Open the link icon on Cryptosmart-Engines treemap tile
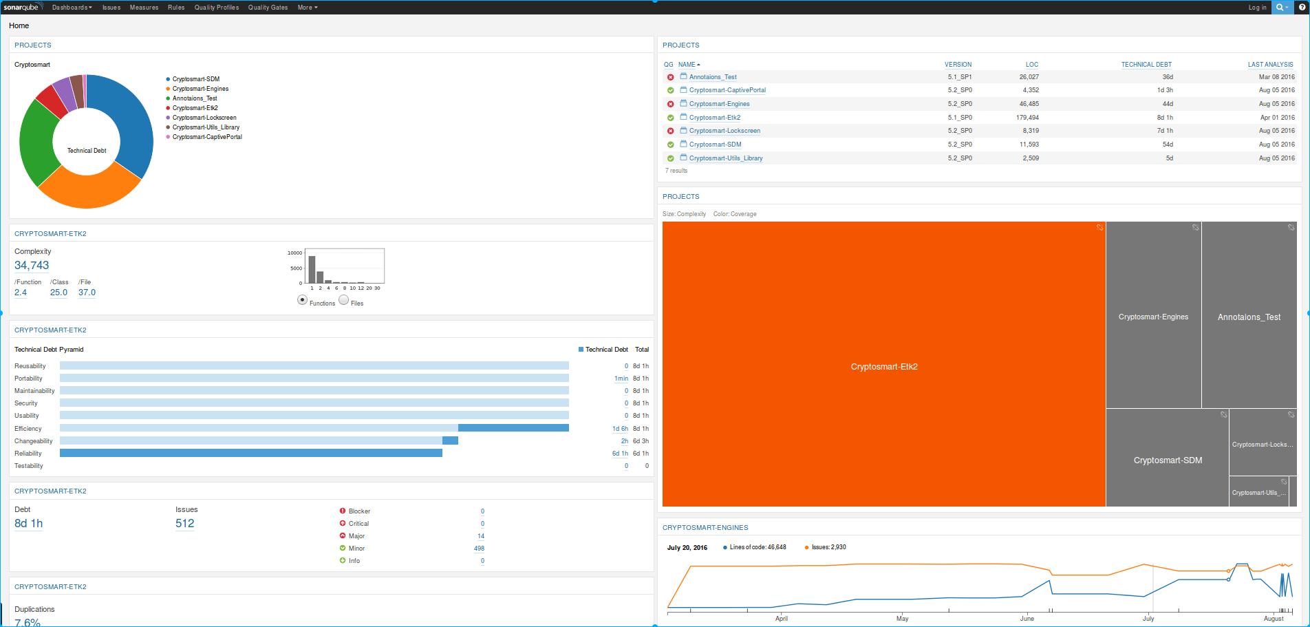Image resolution: width=1310 pixels, height=627 pixels. click(1196, 227)
